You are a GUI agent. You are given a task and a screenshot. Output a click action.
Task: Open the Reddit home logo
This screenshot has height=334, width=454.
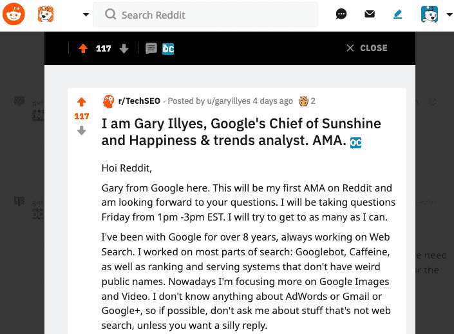click(14, 14)
